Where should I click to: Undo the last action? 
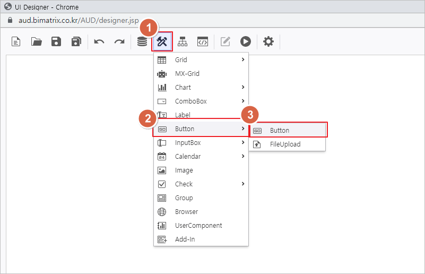[x=99, y=41]
